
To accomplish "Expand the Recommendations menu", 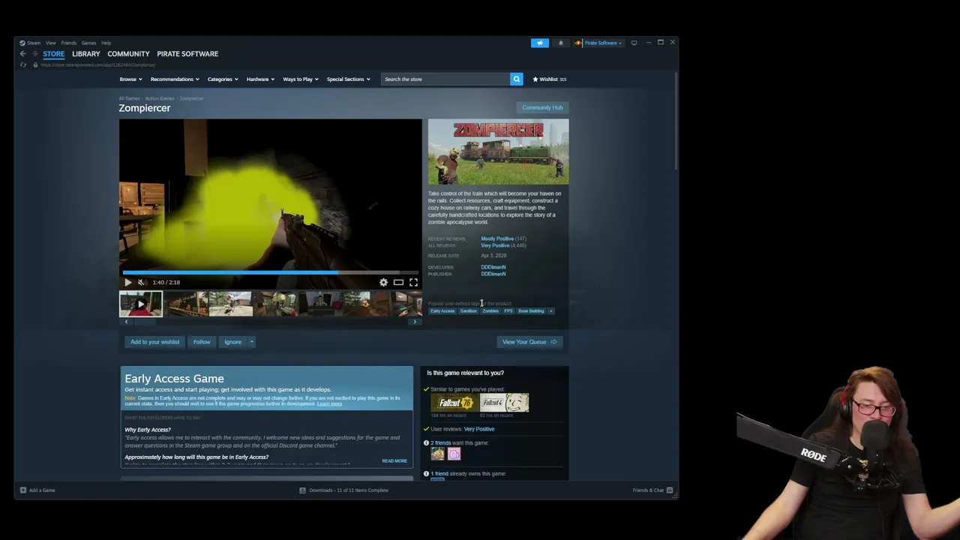I will click(175, 79).
